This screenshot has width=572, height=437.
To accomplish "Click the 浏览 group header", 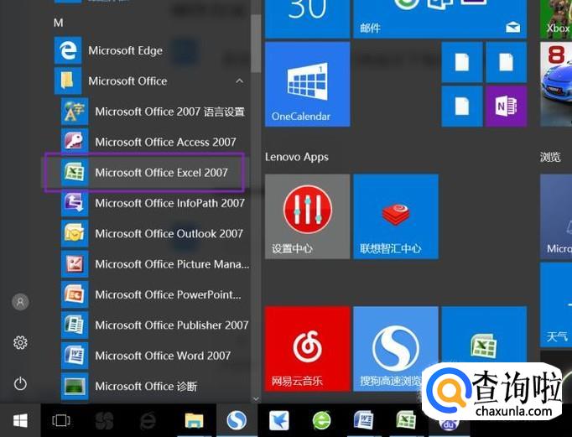I will pyautogui.click(x=550, y=157).
